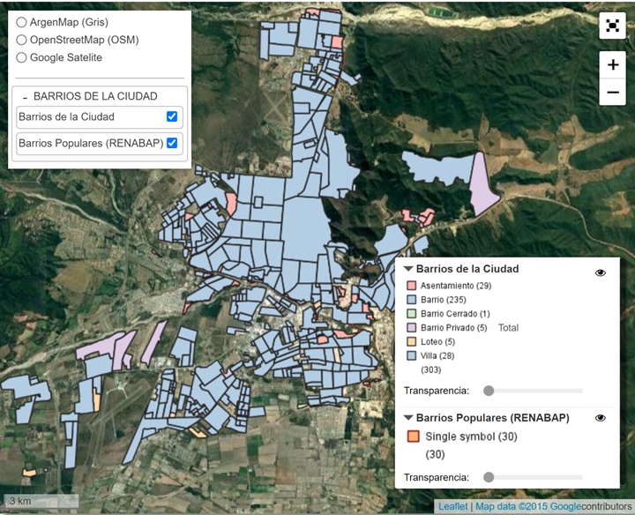Click the Villa (28) legend swatch
The height and width of the screenshot is (515, 635).
412,355
